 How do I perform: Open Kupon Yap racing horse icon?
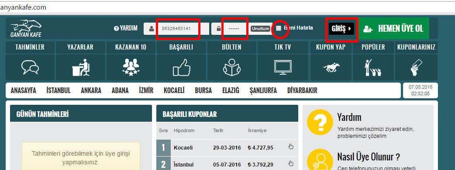click(x=331, y=68)
